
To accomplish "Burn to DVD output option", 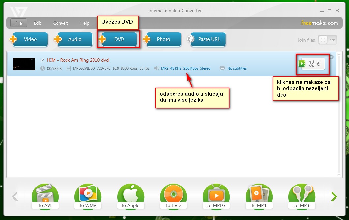I will [174, 196].
